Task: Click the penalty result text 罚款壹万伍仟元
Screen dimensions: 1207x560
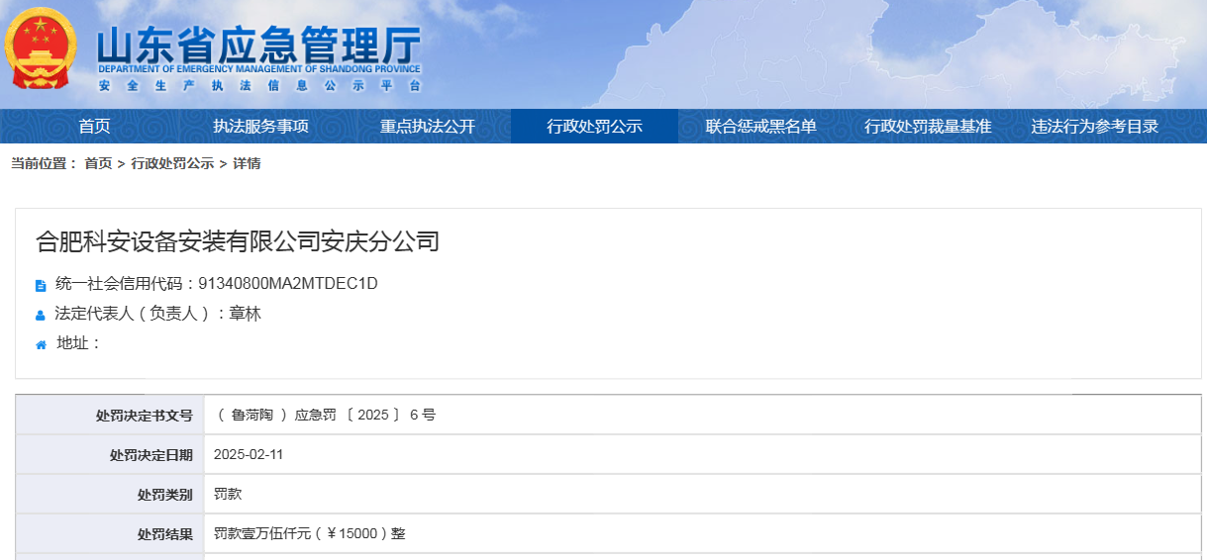Action: click(310, 534)
